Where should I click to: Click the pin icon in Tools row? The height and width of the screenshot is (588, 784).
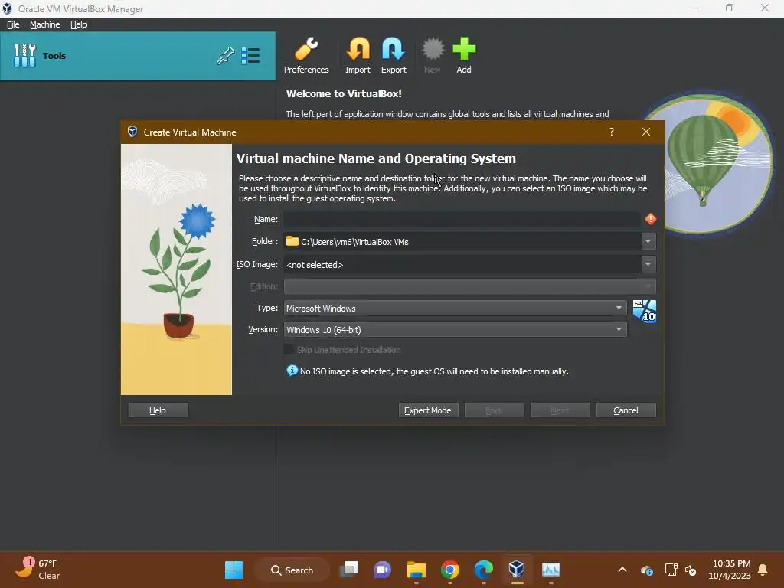pyautogui.click(x=225, y=55)
